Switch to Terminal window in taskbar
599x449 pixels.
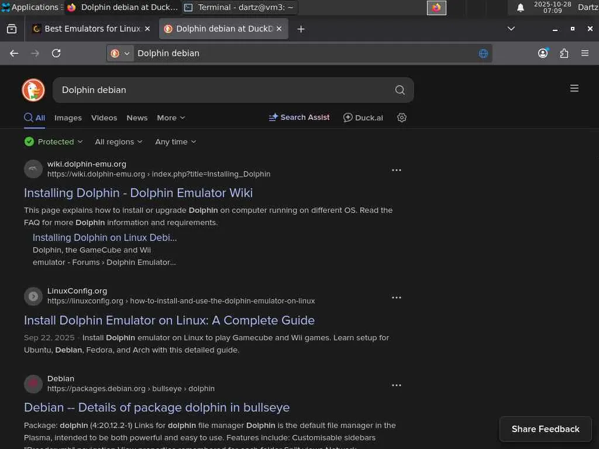click(x=239, y=7)
